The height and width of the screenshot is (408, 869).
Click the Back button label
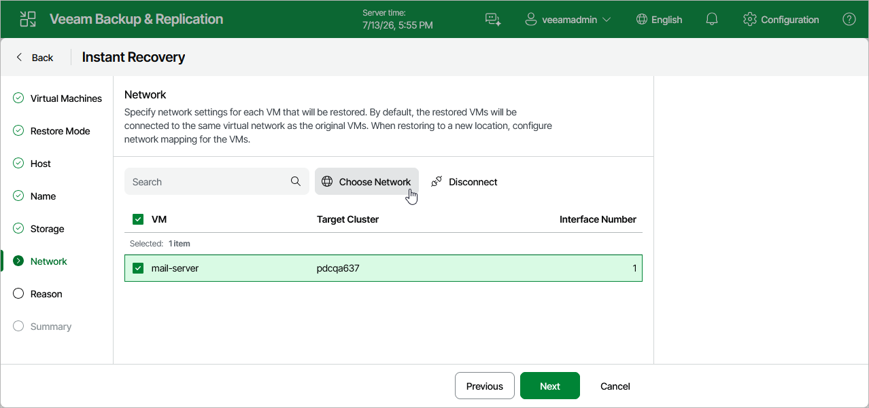42,58
